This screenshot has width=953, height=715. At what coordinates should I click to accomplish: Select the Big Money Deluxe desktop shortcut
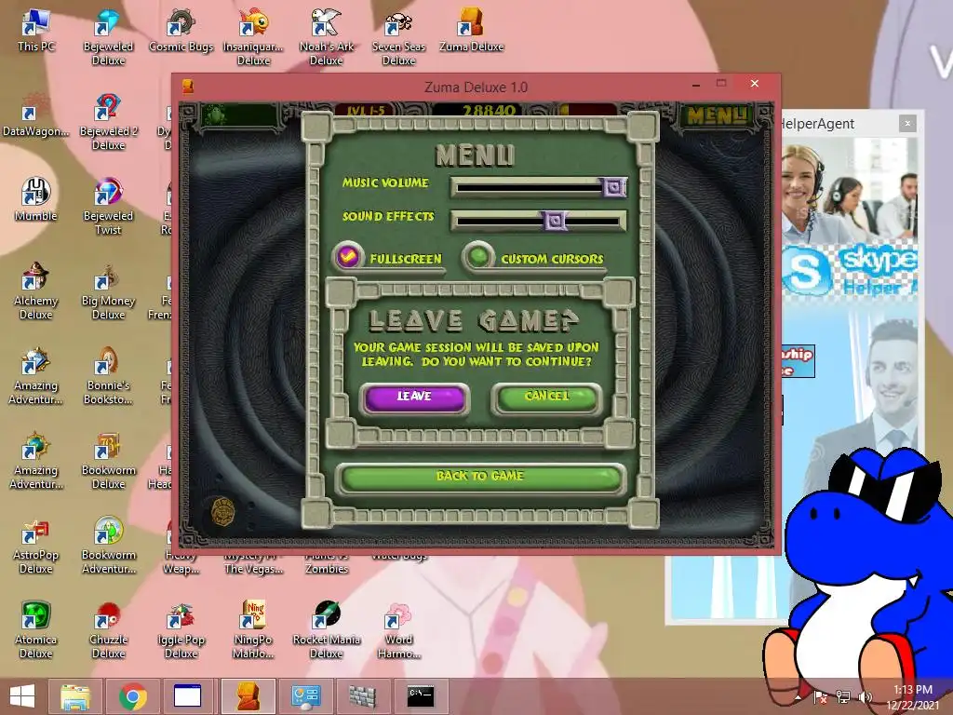click(x=108, y=291)
